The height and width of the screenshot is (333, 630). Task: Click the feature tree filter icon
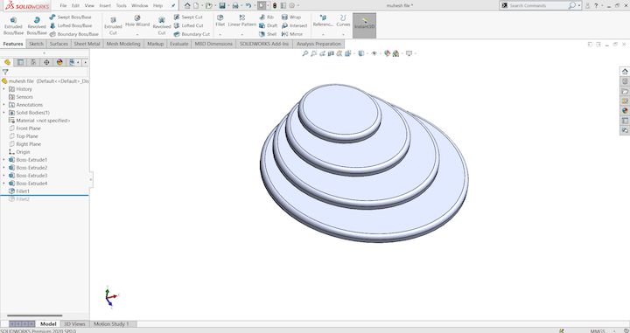pyautogui.click(x=5, y=73)
